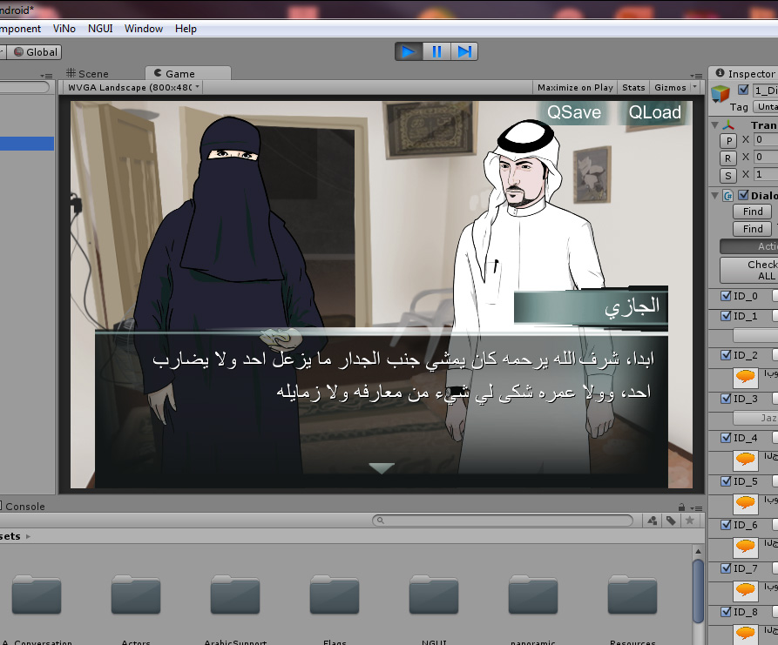Uncheck the ID_7 checkbox
The width and height of the screenshot is (778, 645).
[x=727, y=568]
